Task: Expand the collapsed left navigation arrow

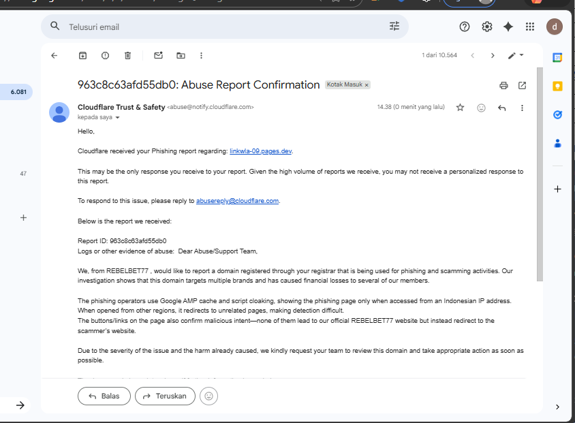Action: point(20,405)
